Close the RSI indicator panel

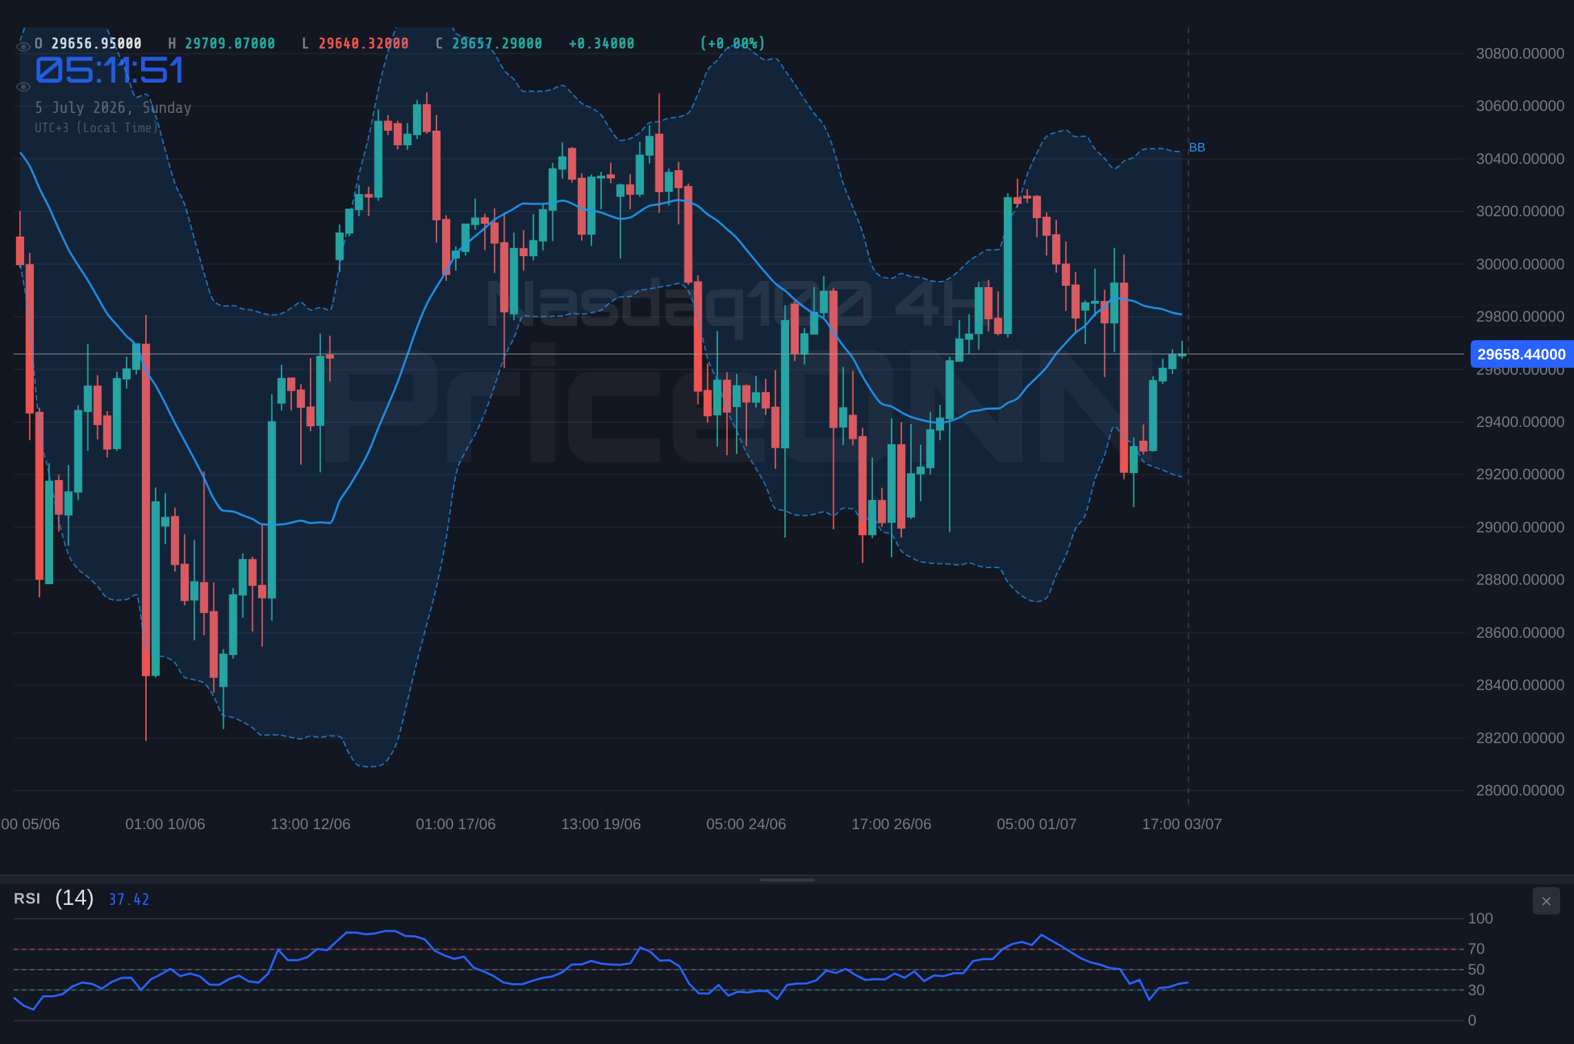[1546, 901]
